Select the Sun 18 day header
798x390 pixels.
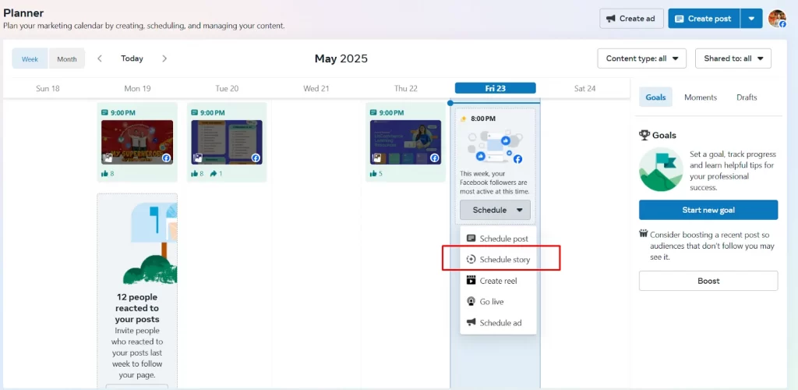point(48,89)
